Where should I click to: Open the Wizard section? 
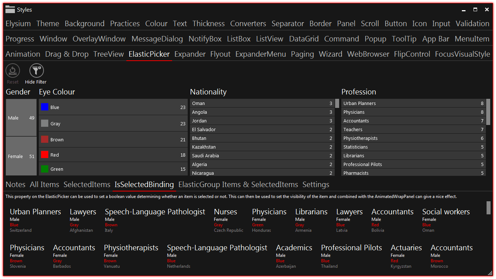tap(330, 54)
